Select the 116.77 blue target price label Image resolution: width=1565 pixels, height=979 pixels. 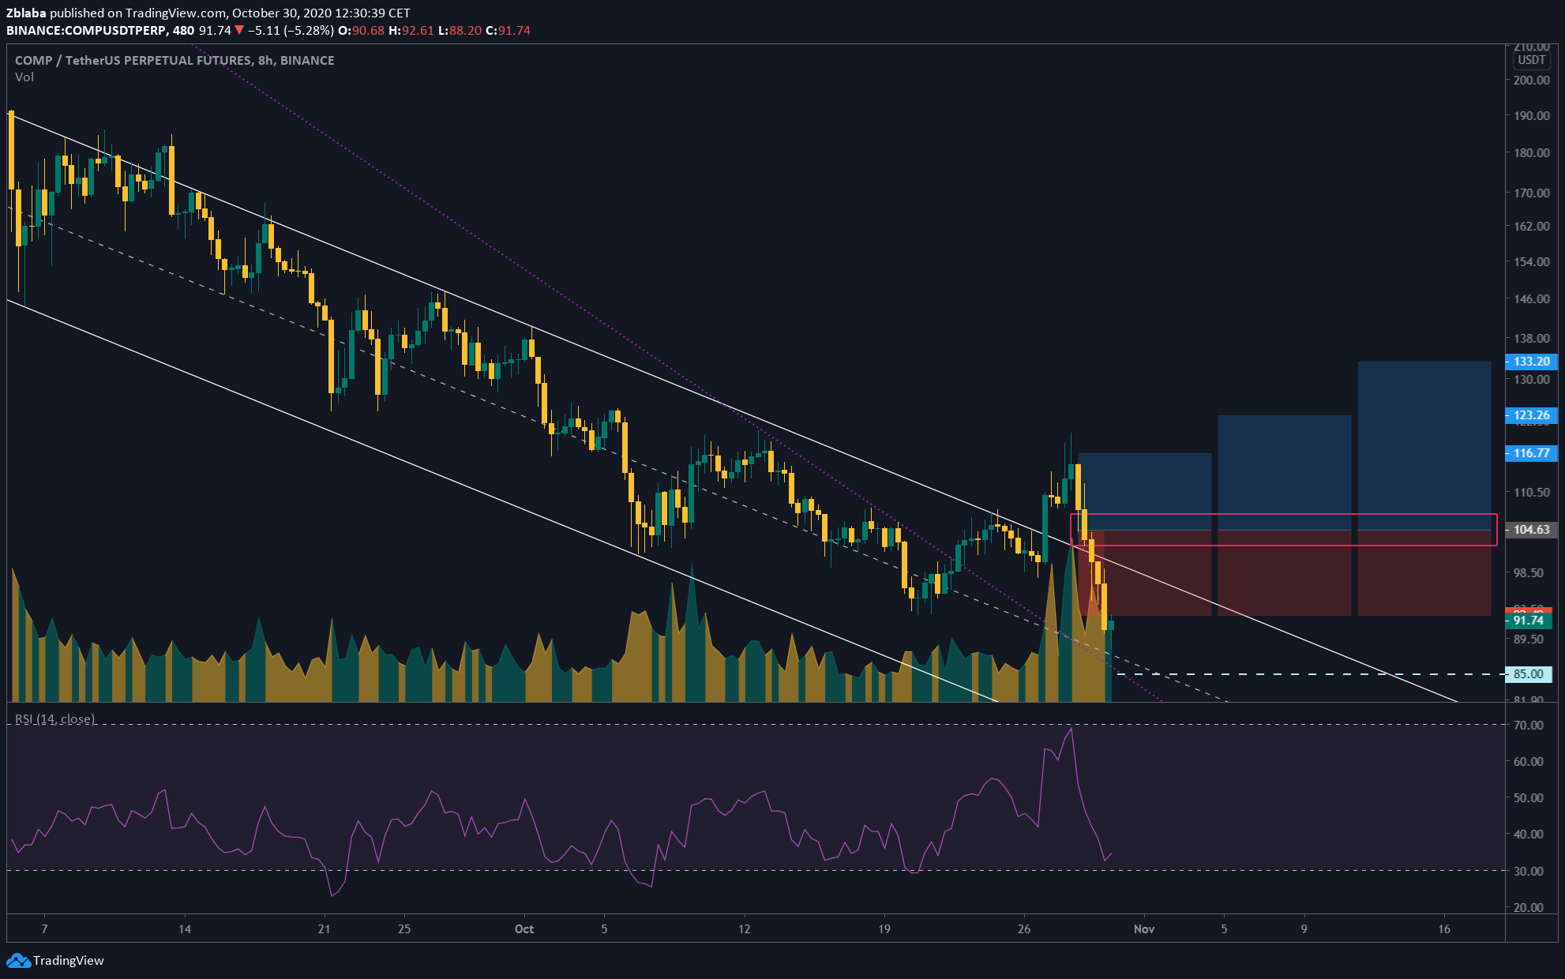[1531, 453]
